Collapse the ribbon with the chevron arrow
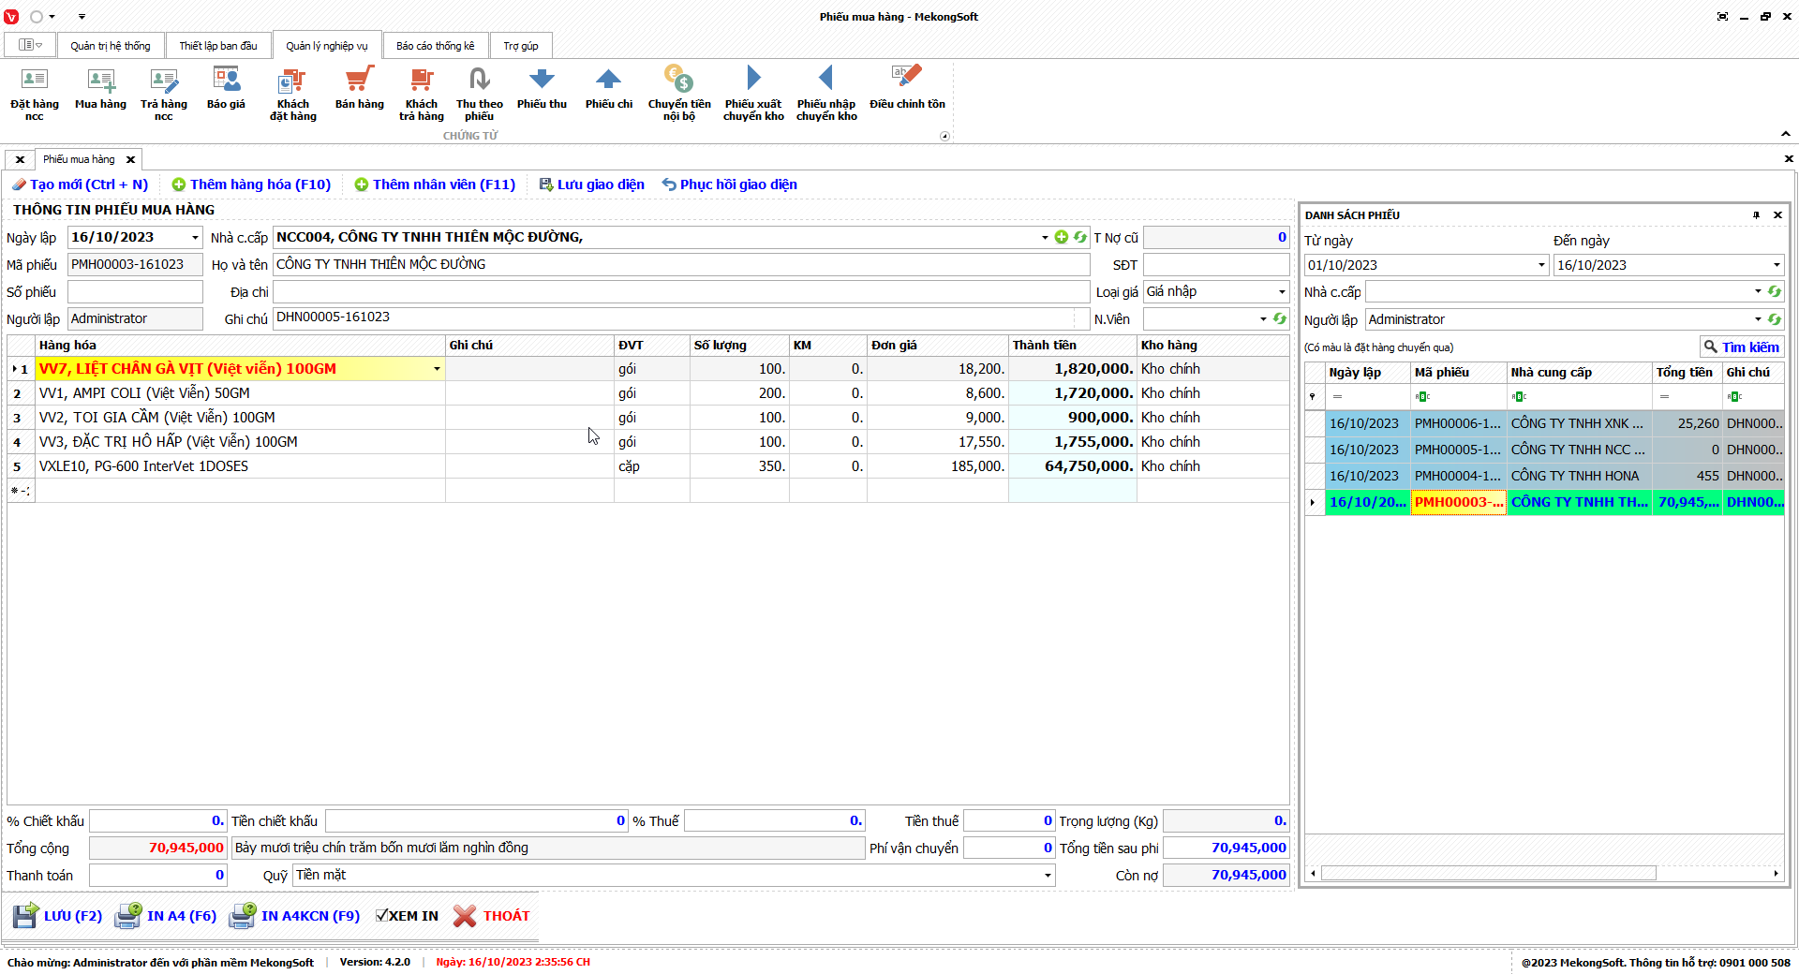1799x974 pixels. point(1785,134)
